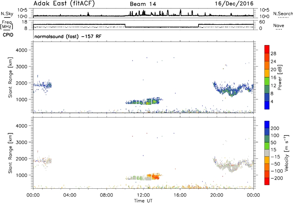Screen dimensions: 293x203
Task: Click the 'Beam 14' label
Action: (143, 4)
